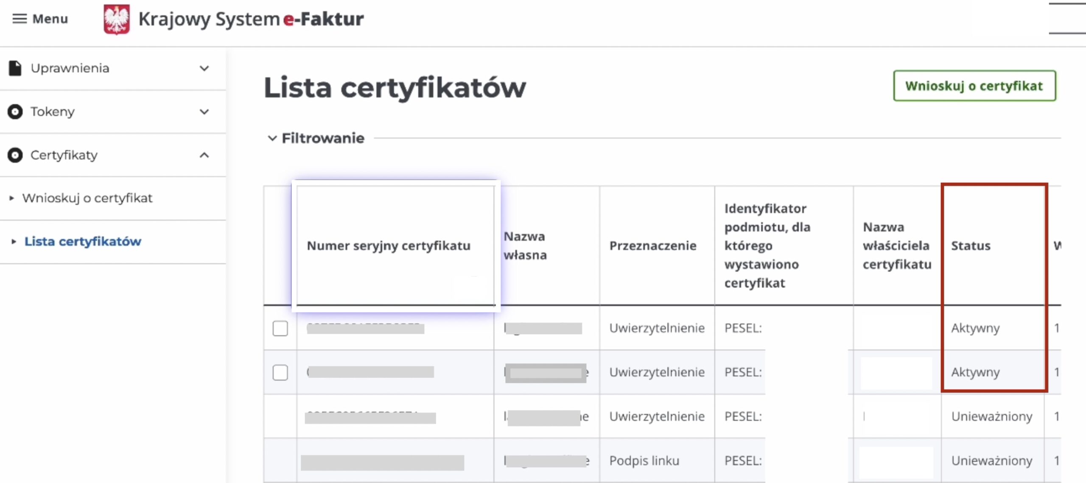1086x483 pixels.
Task: Click the arrow bullet beside Lista certyfikatów
Action: pos(14,242)
